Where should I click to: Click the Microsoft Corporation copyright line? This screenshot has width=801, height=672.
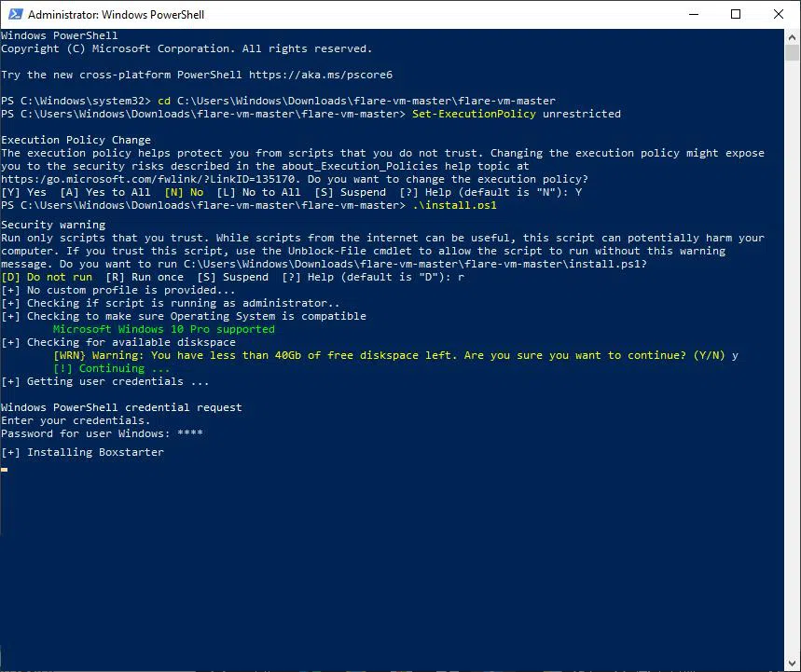(186, 48)
